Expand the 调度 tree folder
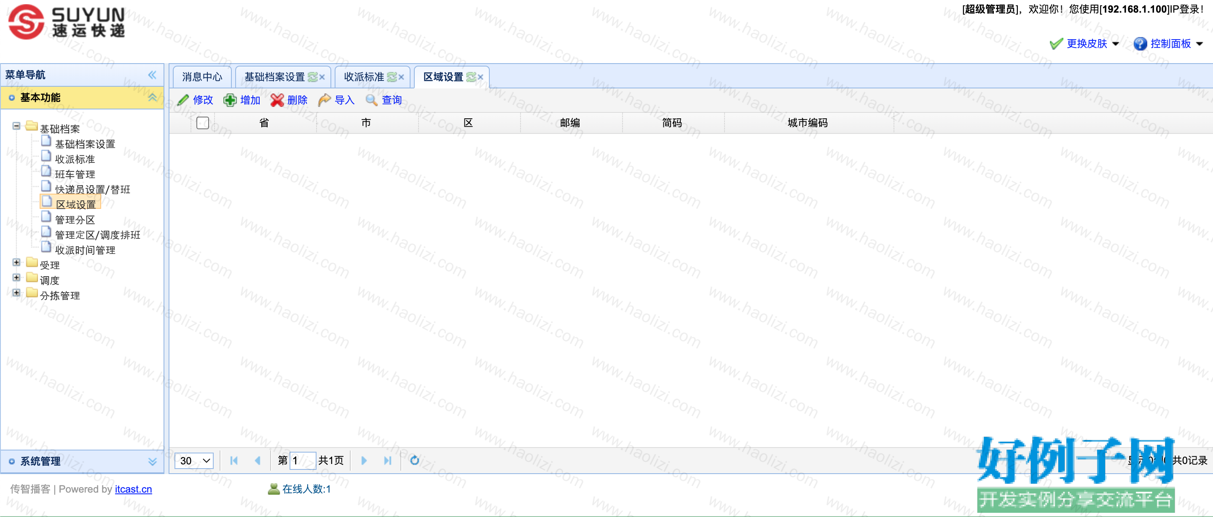 pos(16,277)
